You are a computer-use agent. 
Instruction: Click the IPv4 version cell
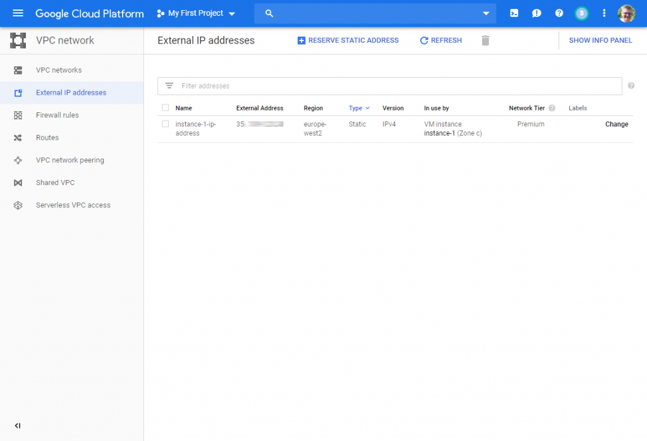click(389, 124)
